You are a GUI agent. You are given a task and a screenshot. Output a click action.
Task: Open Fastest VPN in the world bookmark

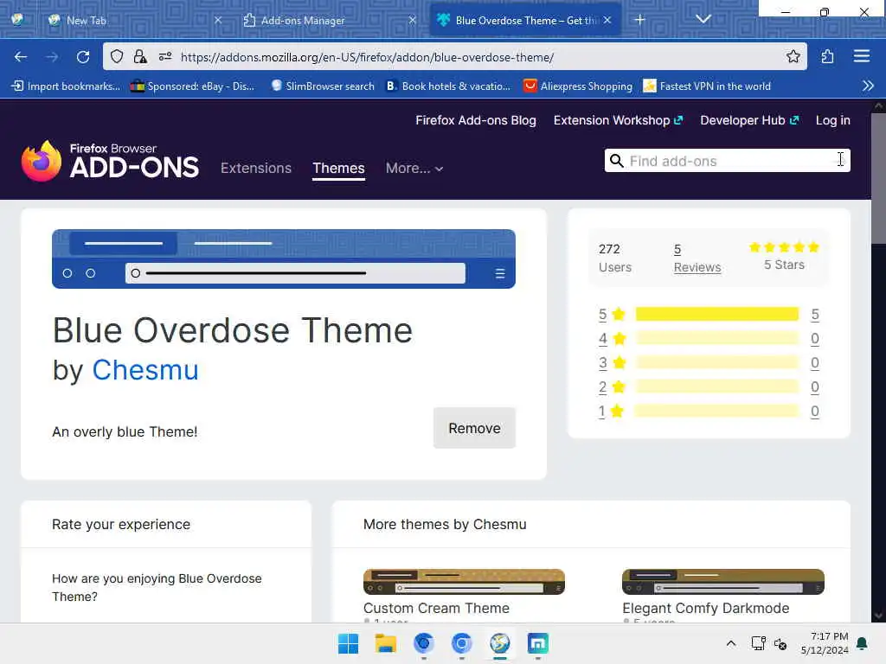(x=707, y=86)
